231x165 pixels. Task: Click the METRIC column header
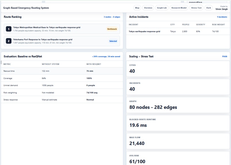tap(7, 64)
